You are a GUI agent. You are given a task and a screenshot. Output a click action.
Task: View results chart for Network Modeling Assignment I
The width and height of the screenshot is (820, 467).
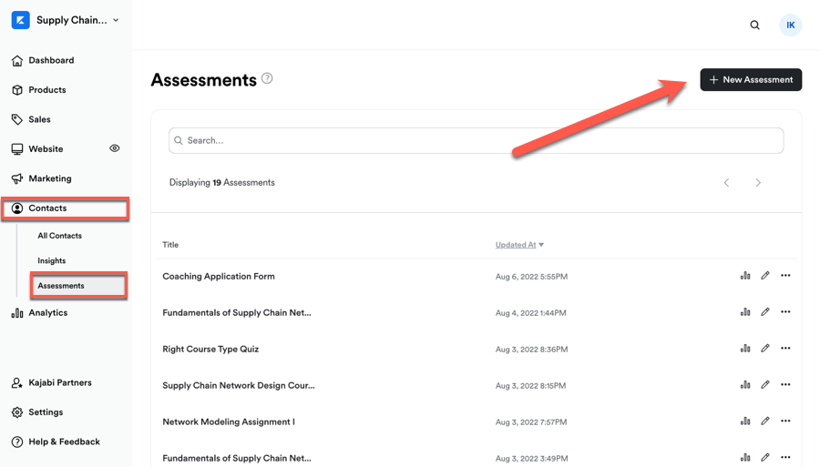point(745,421)
